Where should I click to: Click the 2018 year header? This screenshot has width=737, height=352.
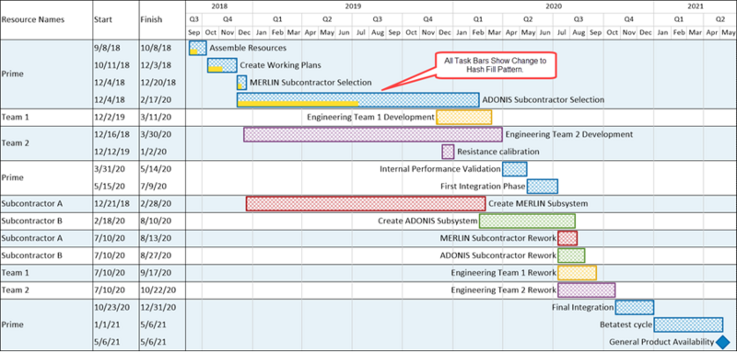[219, 6]
